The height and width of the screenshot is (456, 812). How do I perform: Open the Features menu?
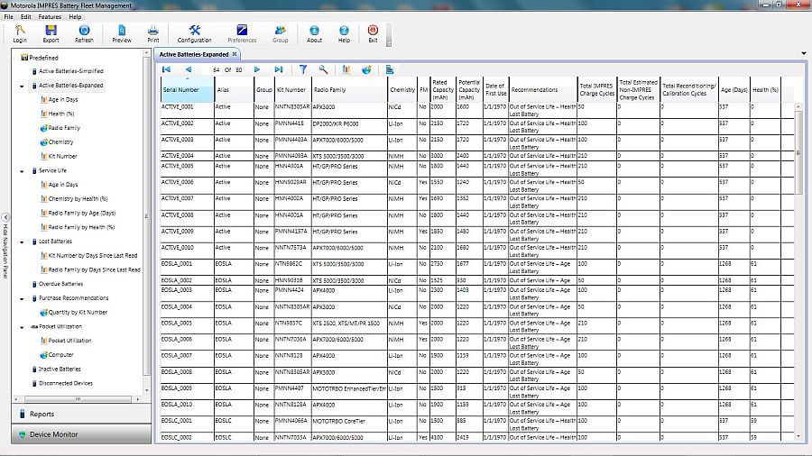[50, 16]
